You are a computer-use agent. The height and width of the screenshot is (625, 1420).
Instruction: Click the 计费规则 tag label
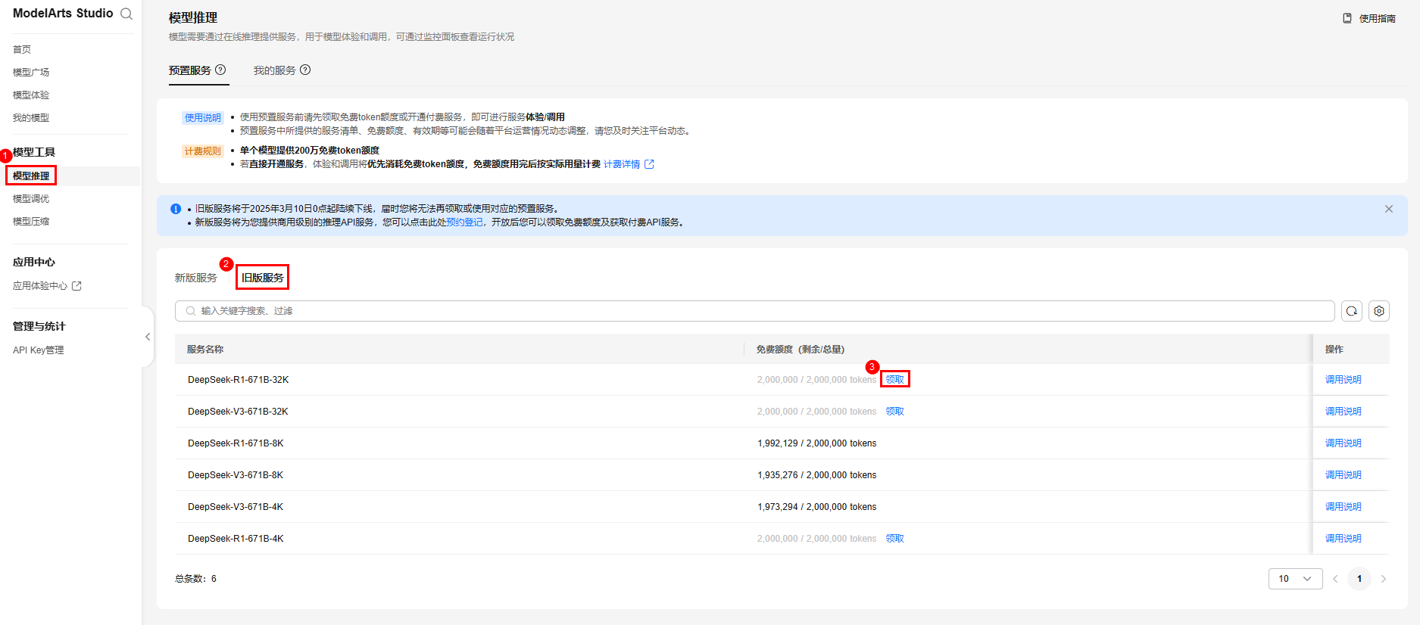tap(203, 151)
